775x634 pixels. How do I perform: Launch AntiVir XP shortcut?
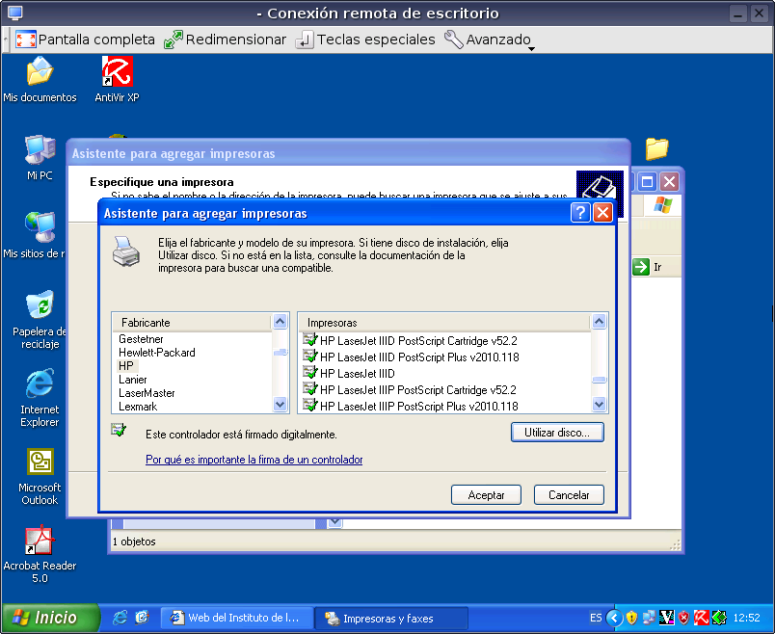[x=118, y=80]
